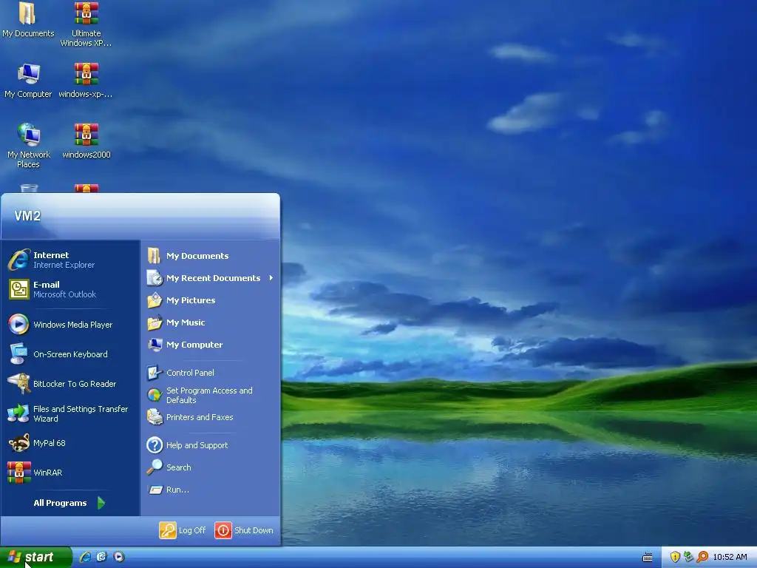Launch MyPal 68 browser

click(70, 443)
